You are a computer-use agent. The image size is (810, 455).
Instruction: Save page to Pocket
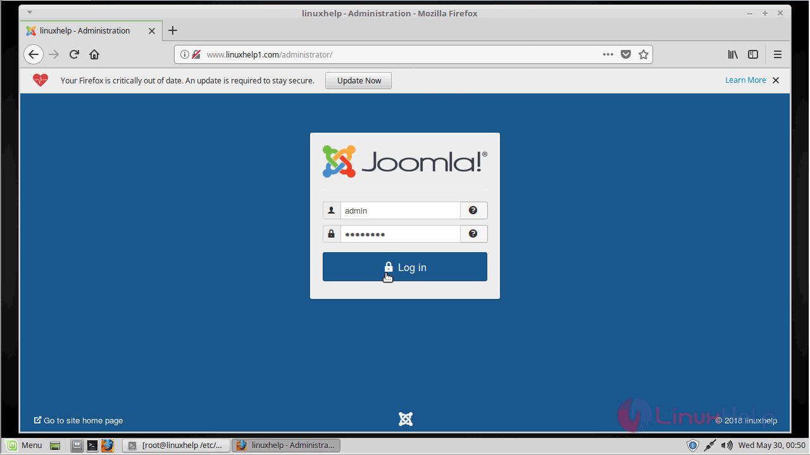pyautogui.click(x=626, y=54)
